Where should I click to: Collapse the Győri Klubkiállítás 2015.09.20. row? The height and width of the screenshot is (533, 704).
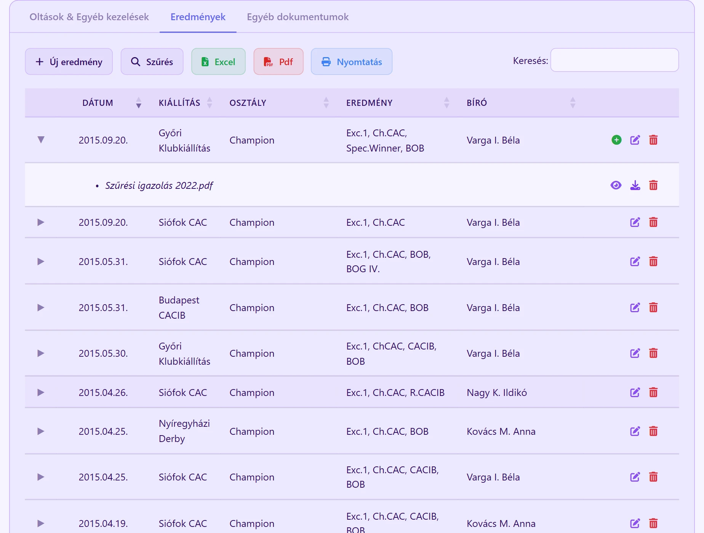(x=41, y=140)
